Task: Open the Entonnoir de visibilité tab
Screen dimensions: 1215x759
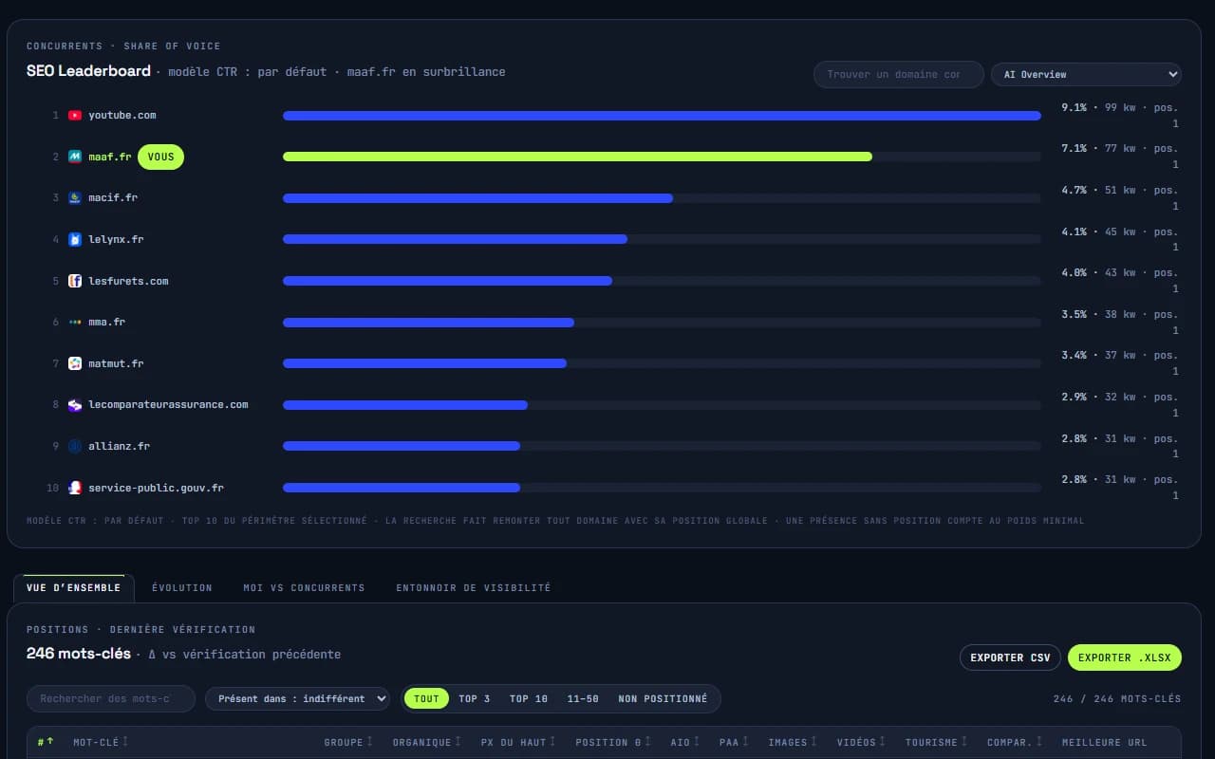Action: 474,587
